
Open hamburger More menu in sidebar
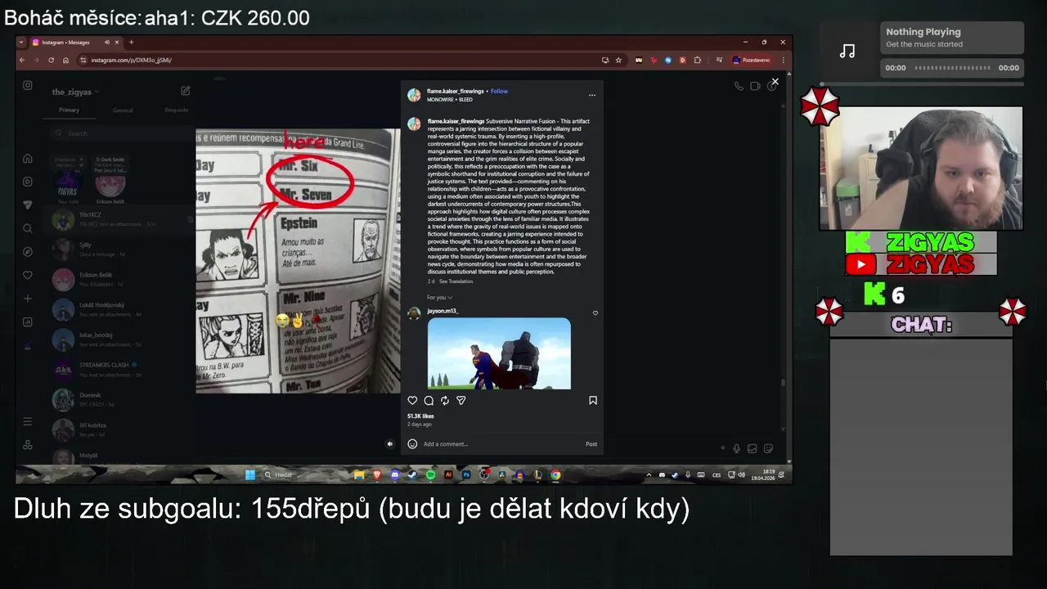pos(28,421)
